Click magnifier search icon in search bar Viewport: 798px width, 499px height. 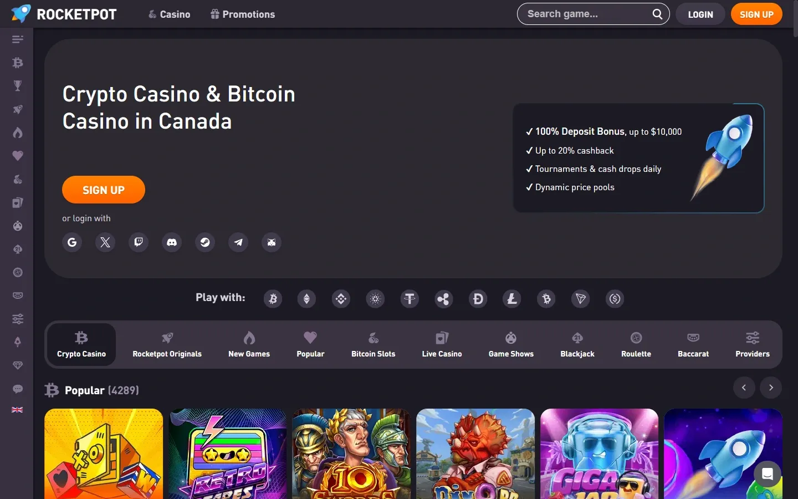657,14
